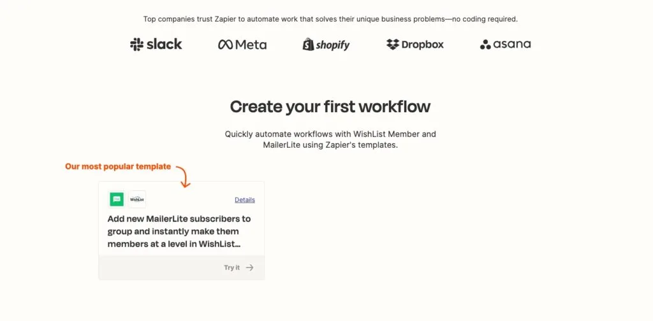Image resolution: width=653 pixels, height=321 pixels.
Task: Click the Meta infinity logo
Action: (x=225, y=45)
